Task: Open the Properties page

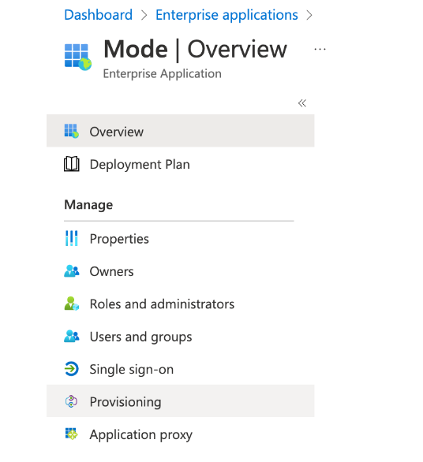Action: point(180,238)
